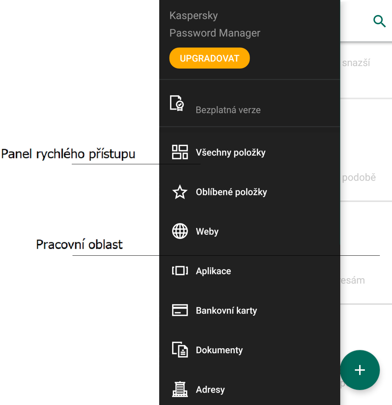The height and width of the screenshot is (405, 392).
Task: Open Bankovní karty section
Action: point(226,311)
